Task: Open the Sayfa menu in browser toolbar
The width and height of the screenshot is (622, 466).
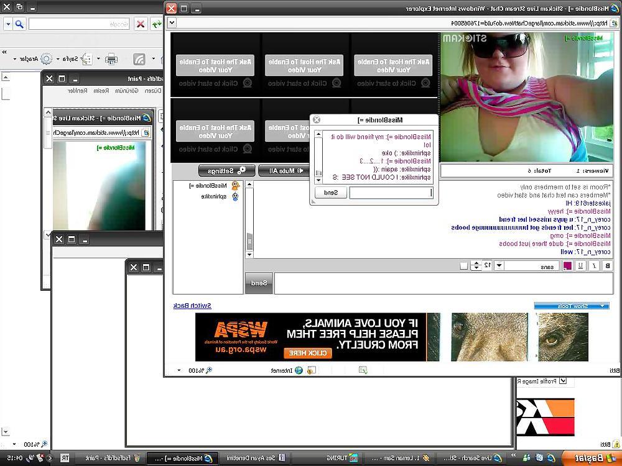Action: tap(74, 58)
